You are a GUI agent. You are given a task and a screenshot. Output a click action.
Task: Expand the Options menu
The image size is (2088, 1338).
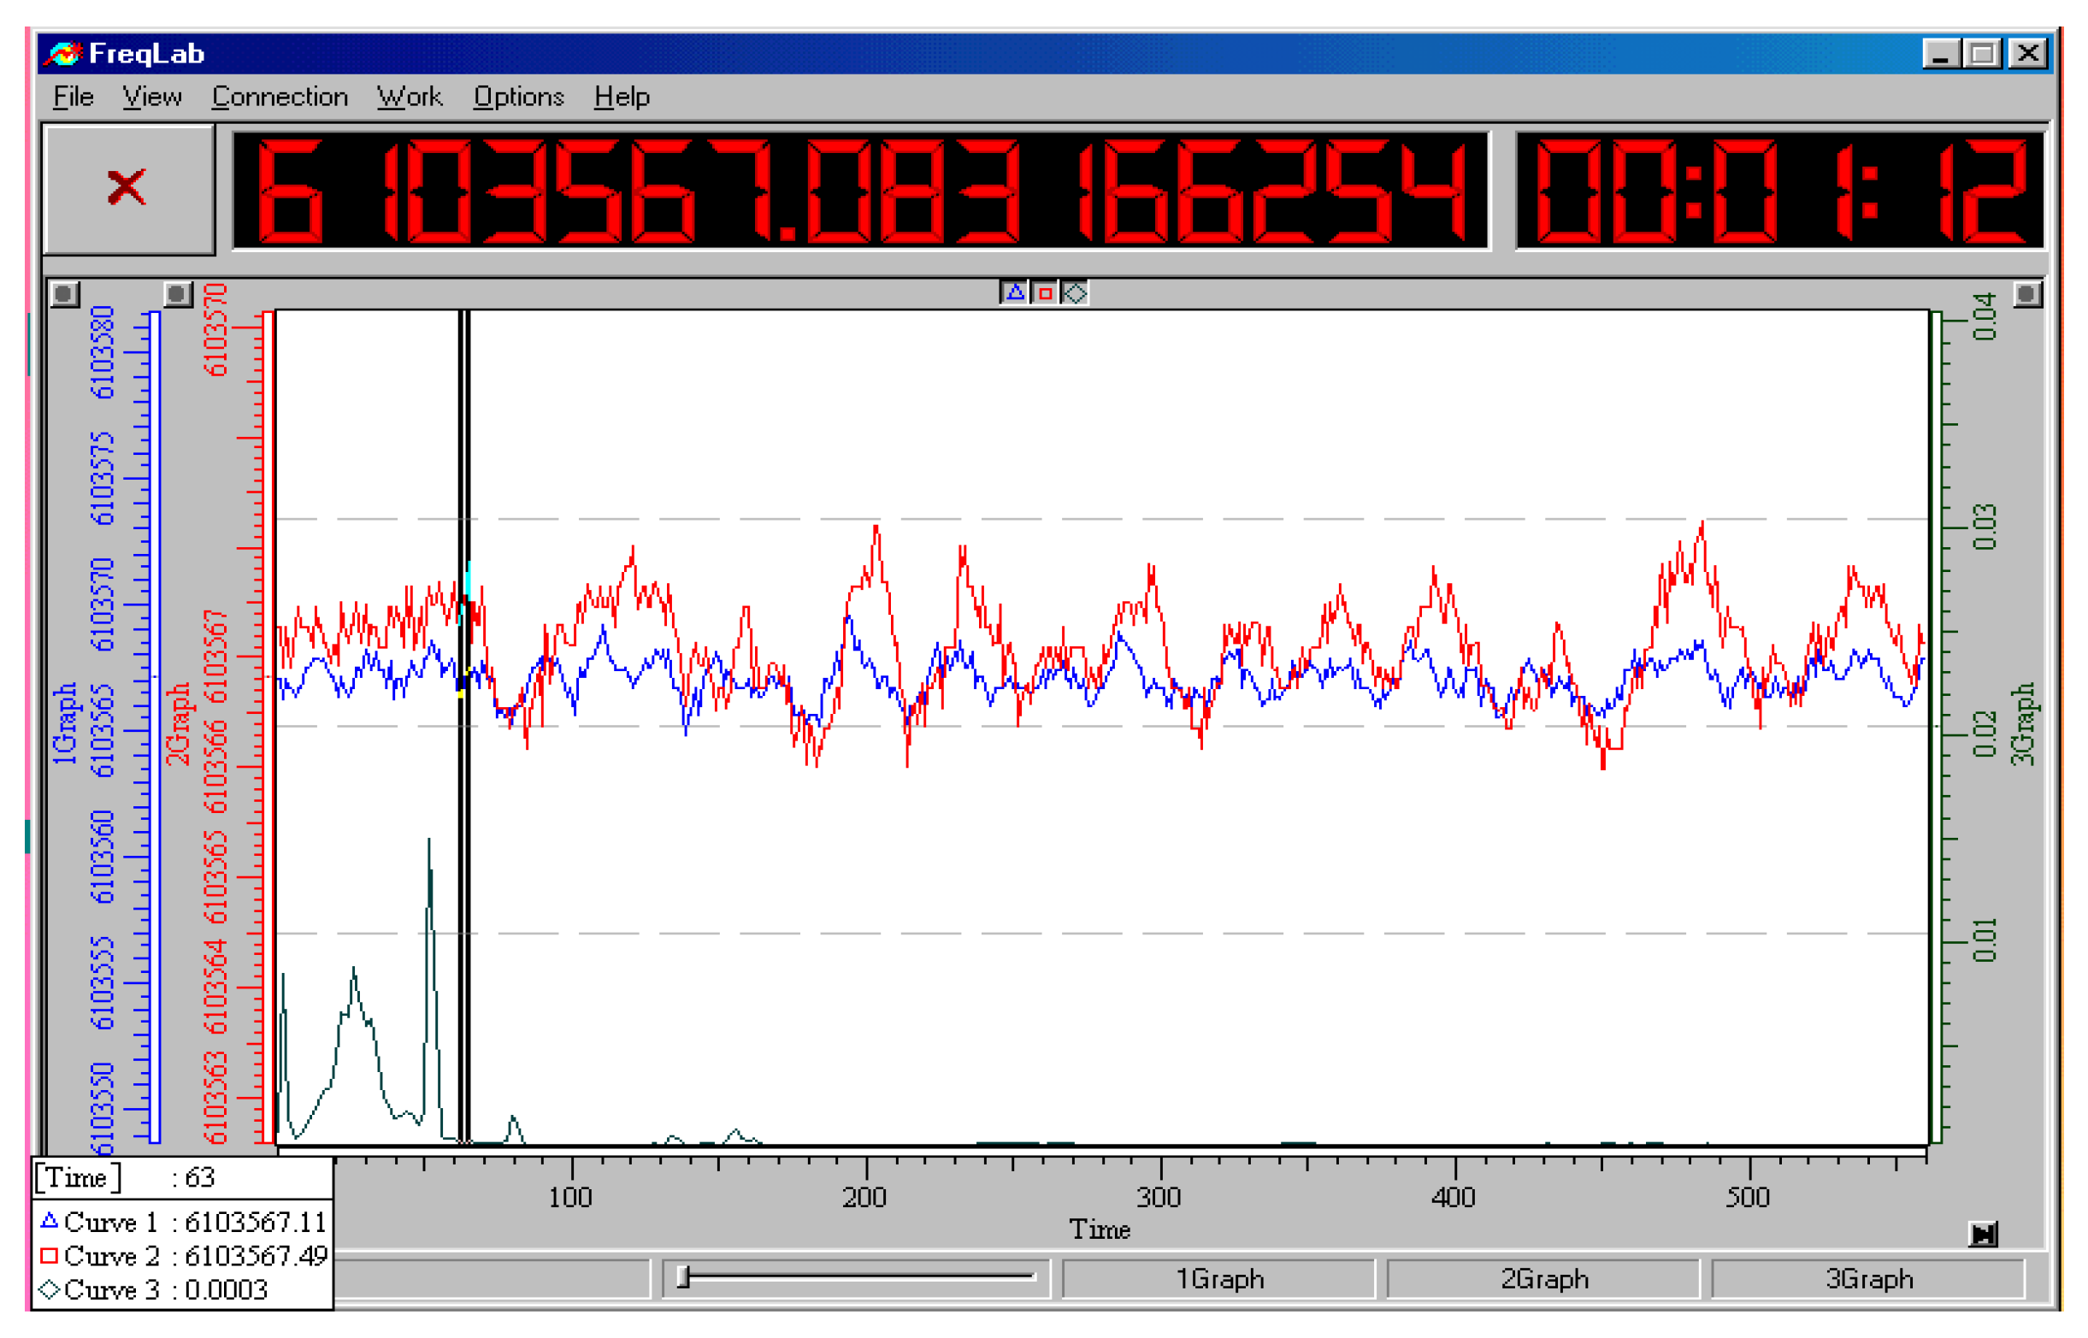pyautogui.click(x=519, y=97)
